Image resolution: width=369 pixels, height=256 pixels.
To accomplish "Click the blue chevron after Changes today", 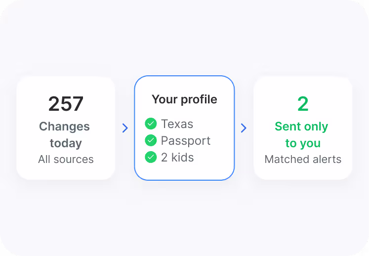I will pos(125,128).
